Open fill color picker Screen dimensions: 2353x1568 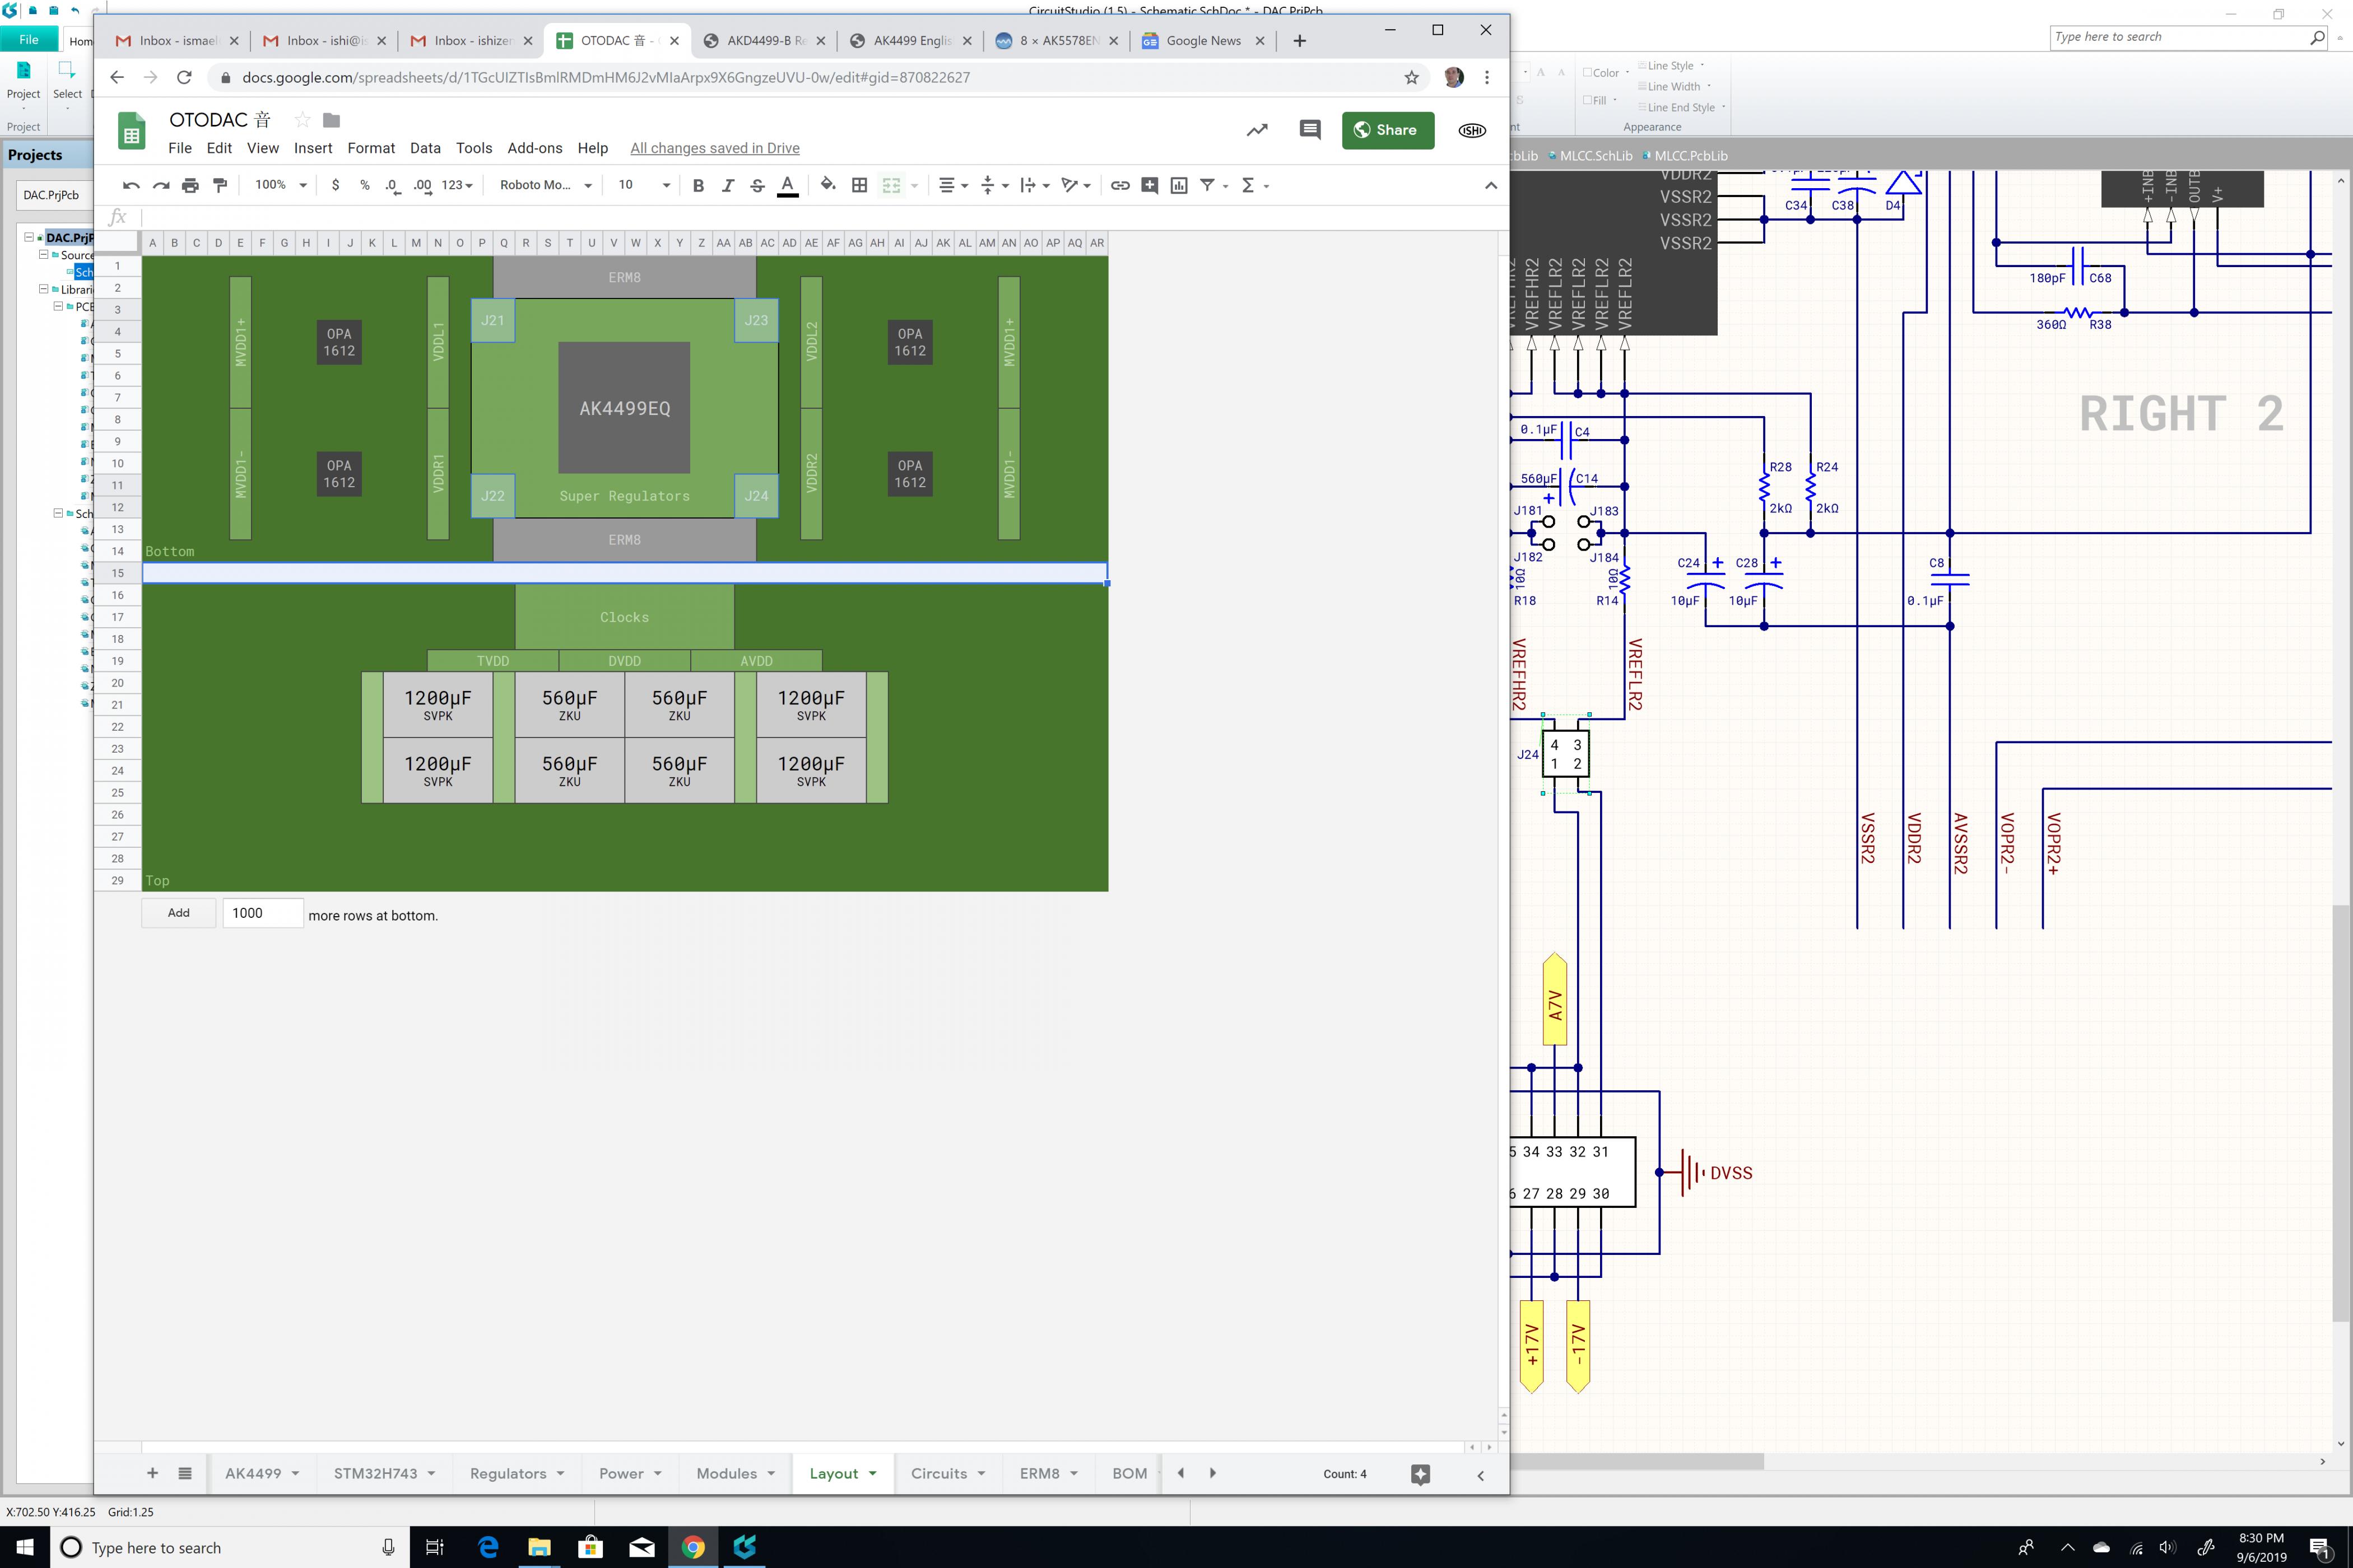click(x=827, y=185)
